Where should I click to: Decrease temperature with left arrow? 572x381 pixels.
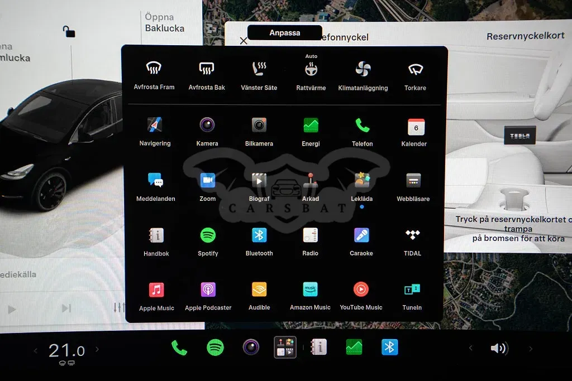[36, 350]
